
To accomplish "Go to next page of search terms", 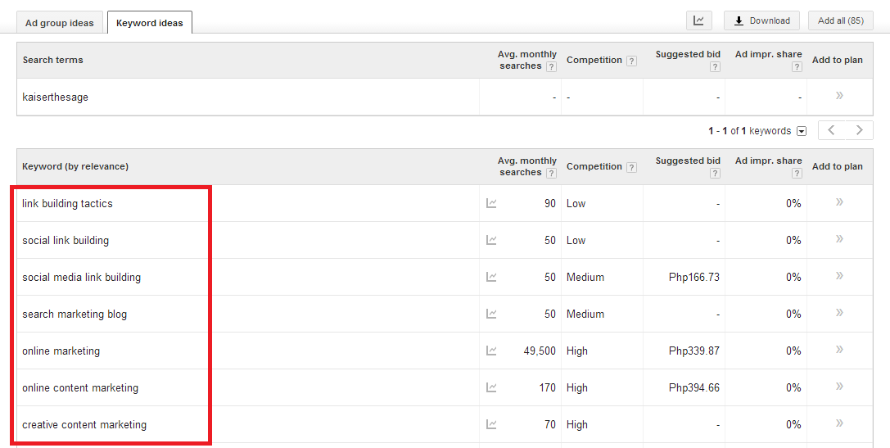I will (x=859, y=130).
